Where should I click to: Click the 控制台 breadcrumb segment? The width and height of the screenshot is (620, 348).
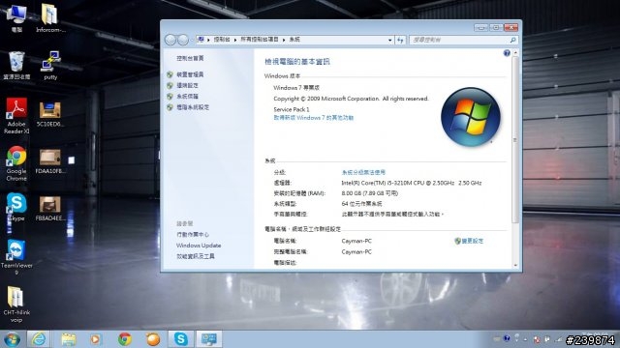pyautogui.click(x=222, y=40)
